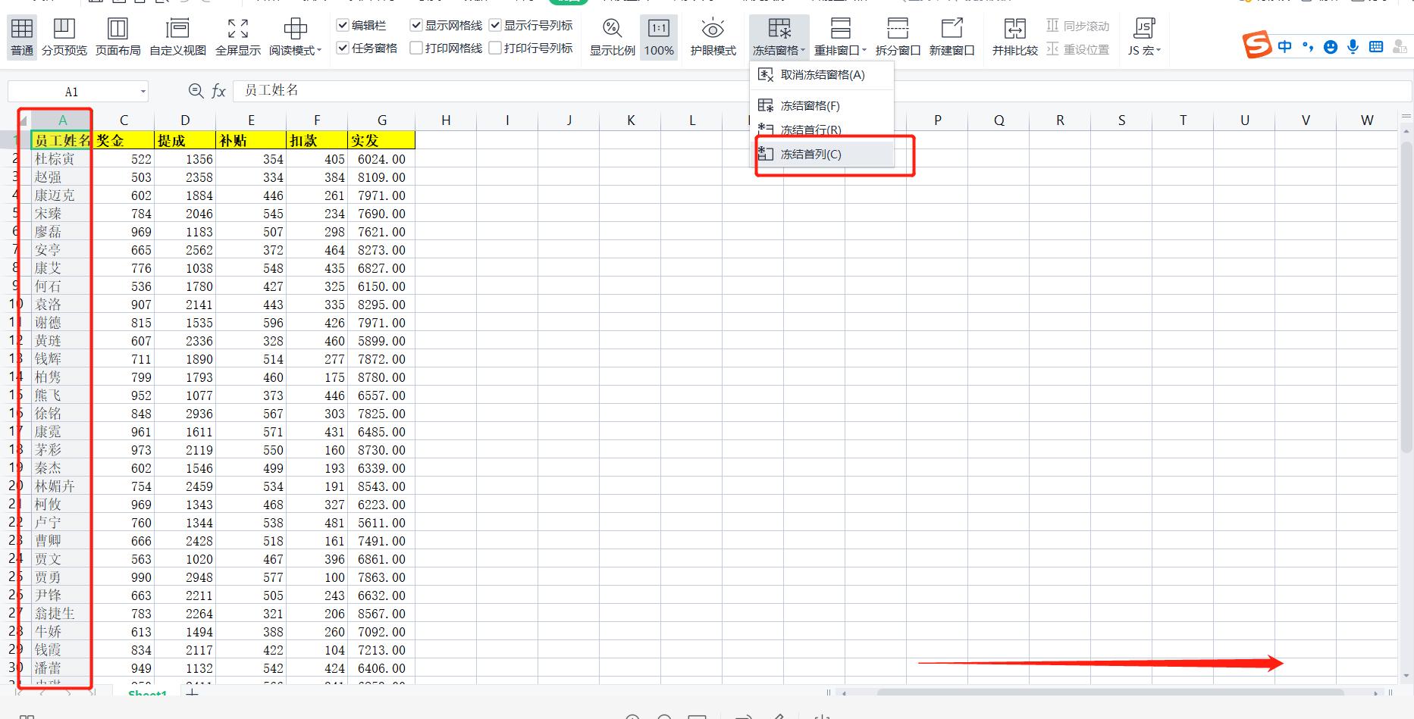This screenshot has width=1414, height=719.
Task: Open 分页预览 page break preview
Action: [x=64, y=36]
